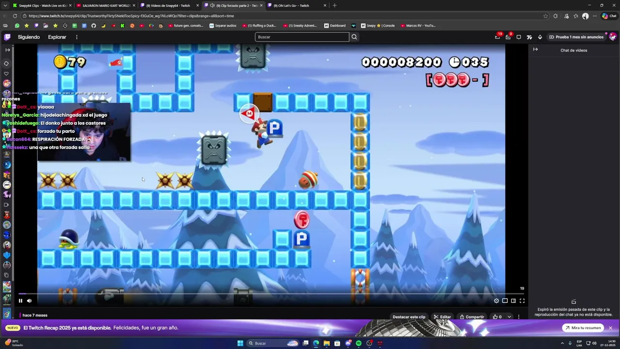
Task: Open Twitch notifications inbox with 19 badge
Action: 497,37
